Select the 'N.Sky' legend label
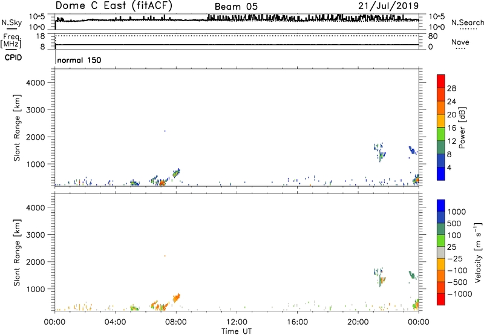 pyautogui.click(x=11, y=22)
